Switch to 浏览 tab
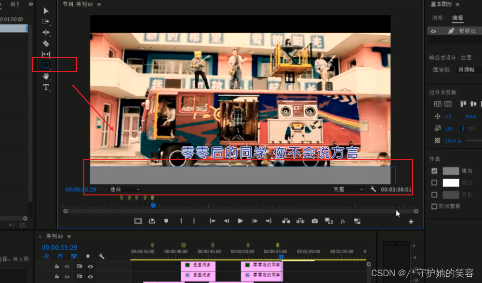The image size is (482, 283). 438,18
